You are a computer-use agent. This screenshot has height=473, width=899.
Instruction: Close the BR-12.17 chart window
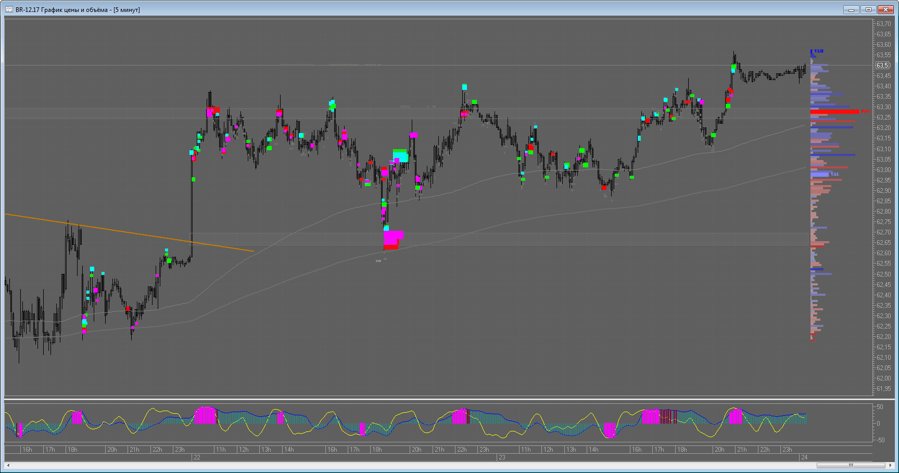click(885, 9)
